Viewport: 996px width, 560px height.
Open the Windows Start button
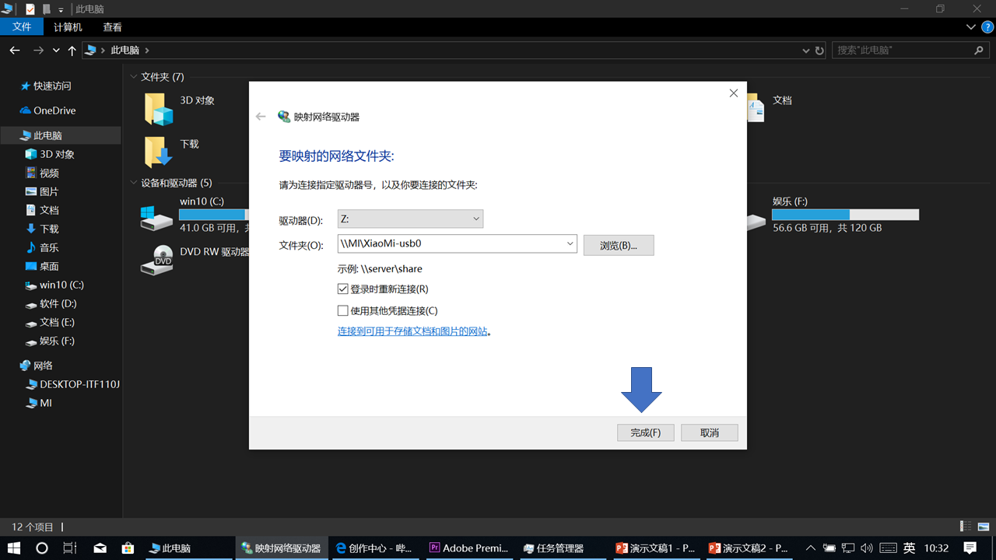[x=13, y=548]
